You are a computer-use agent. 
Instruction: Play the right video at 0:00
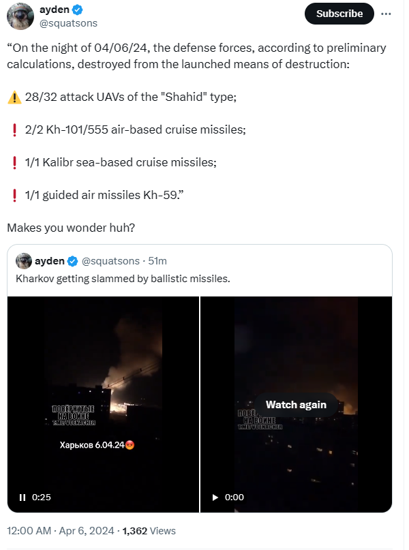(x=215, y=497)
